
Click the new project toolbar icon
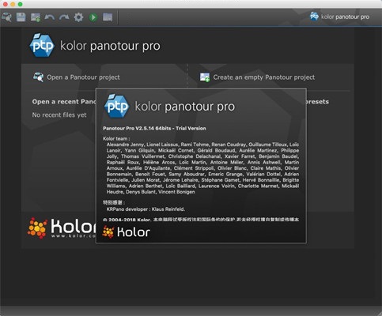point(36,17)
